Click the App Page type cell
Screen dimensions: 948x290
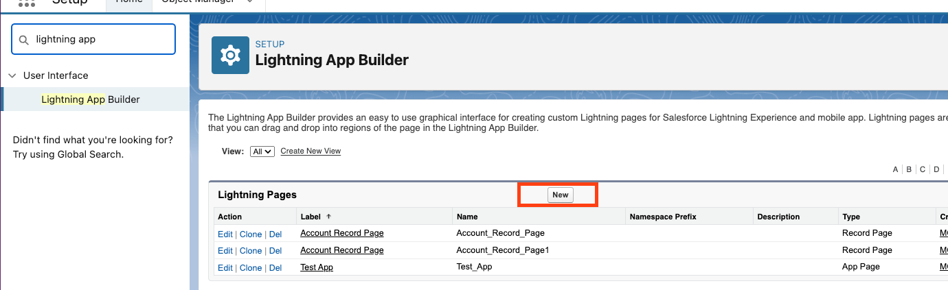click(x=861, y=267)
